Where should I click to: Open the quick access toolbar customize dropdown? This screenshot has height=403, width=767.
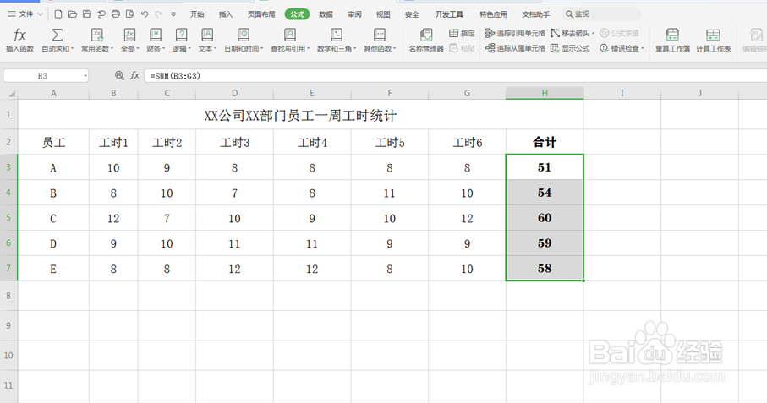point(173,14)
